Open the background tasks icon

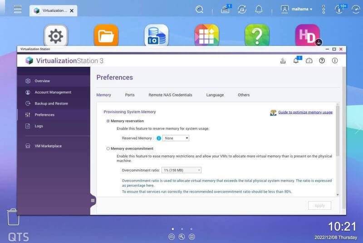click(226, 9)
